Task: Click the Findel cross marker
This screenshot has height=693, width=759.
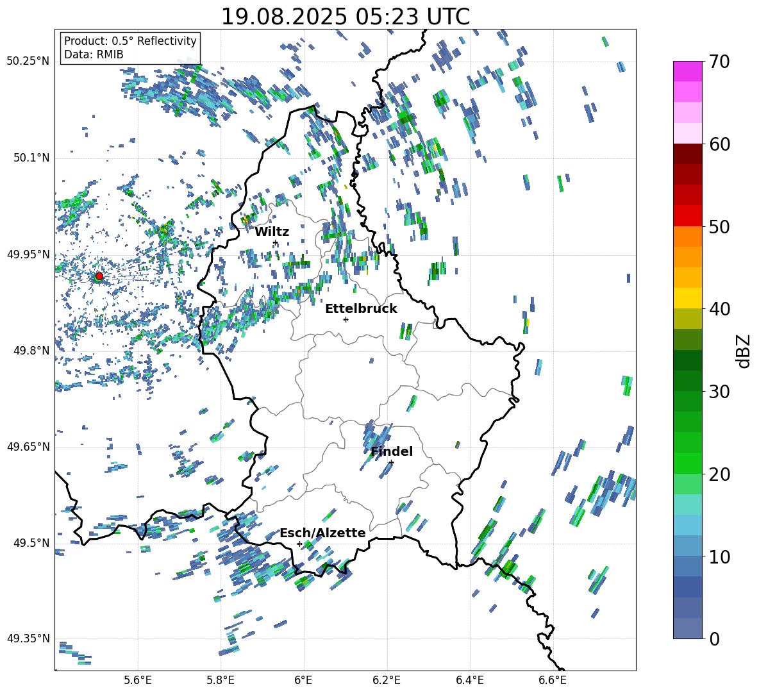Action: point(391,463)
